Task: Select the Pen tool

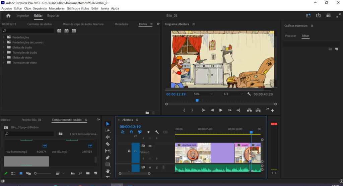Action: [108, 158]
